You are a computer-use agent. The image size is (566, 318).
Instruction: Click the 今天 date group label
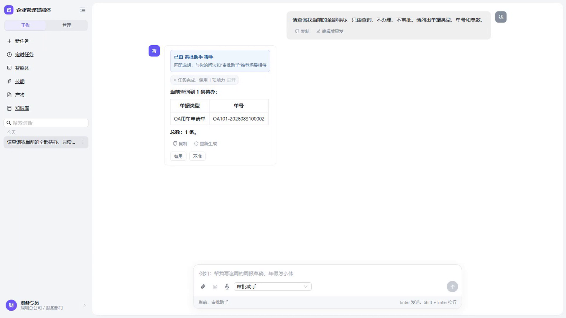pyautogui.click(x=11, y=132)
